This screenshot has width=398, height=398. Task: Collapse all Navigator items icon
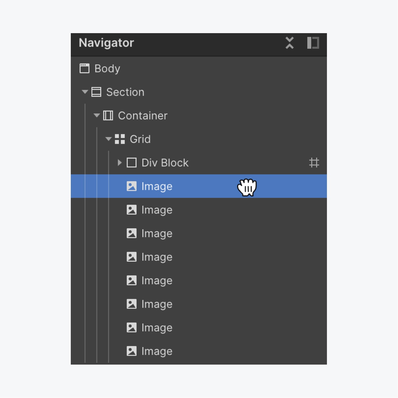click(x=290, y=43)
